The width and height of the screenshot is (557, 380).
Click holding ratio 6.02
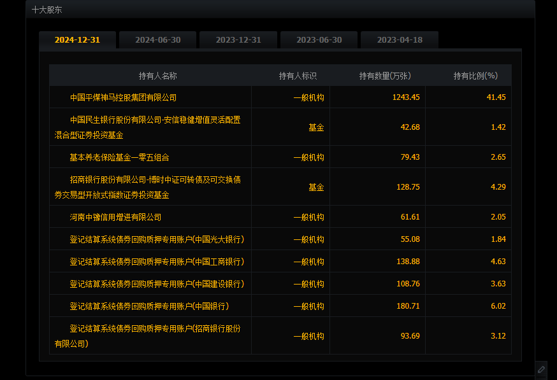[x=498, y=306]
